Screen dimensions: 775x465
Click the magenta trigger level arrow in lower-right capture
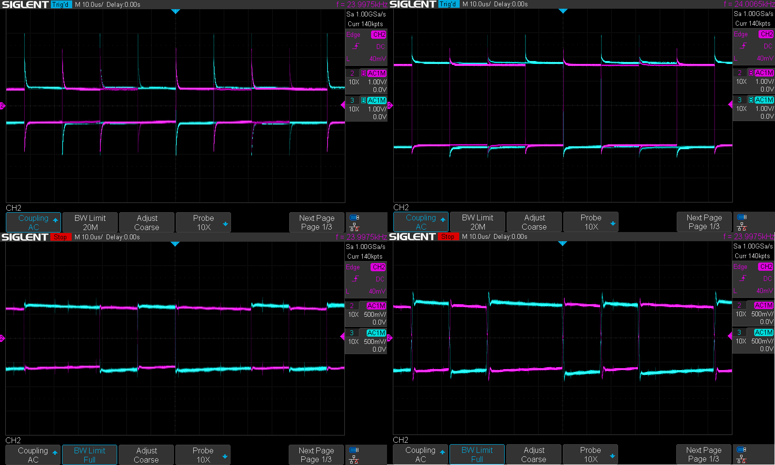[x=730, y=336]
